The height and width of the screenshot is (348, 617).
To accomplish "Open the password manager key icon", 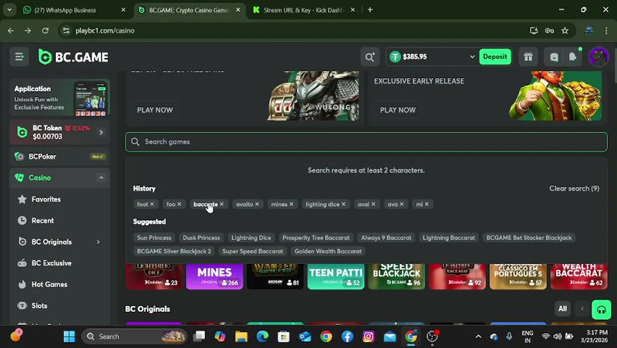I will 549,30.
